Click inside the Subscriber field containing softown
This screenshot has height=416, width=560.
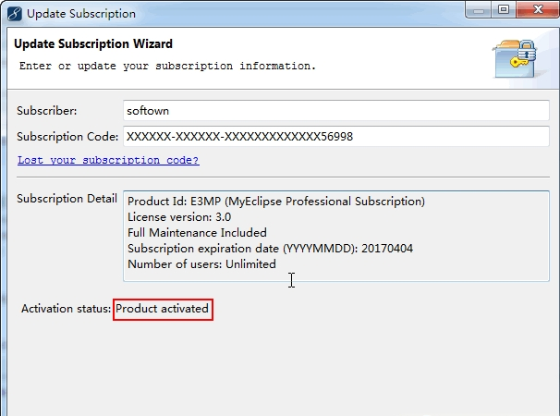coord(336,111)
